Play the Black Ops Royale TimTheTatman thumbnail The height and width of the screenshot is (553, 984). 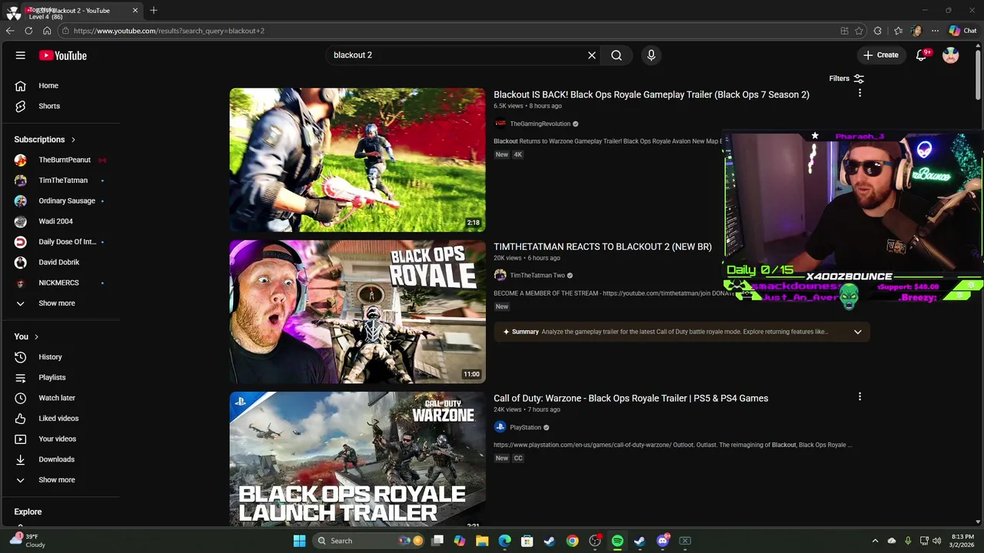(357, 312)
